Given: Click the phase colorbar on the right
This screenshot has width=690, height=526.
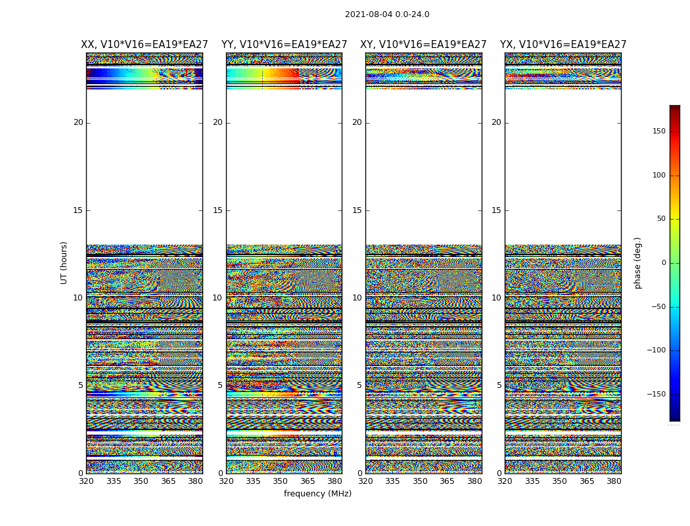Looking at the screenshot, I should 674,263.
